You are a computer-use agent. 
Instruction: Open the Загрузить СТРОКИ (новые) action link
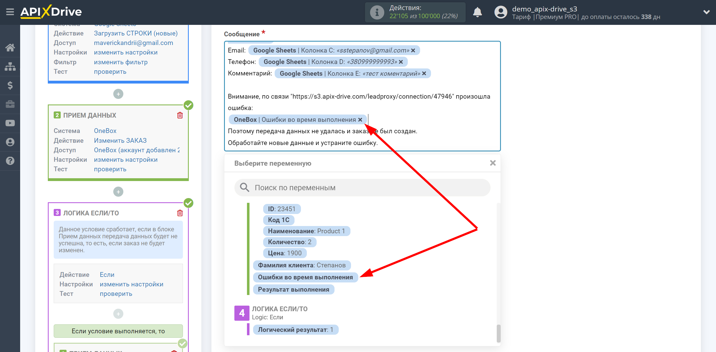[136, 33]
